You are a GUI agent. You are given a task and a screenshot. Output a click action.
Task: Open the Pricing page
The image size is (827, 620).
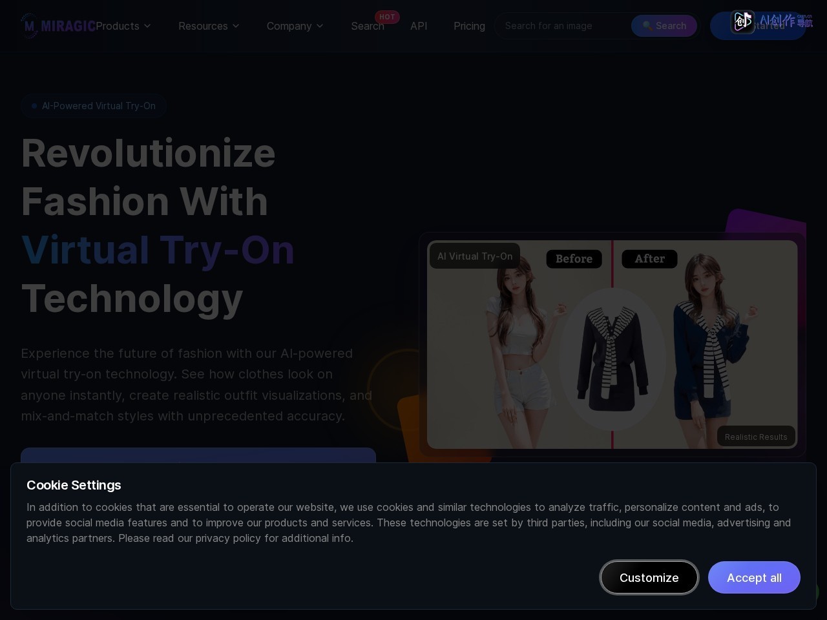(x=469, y=26)
